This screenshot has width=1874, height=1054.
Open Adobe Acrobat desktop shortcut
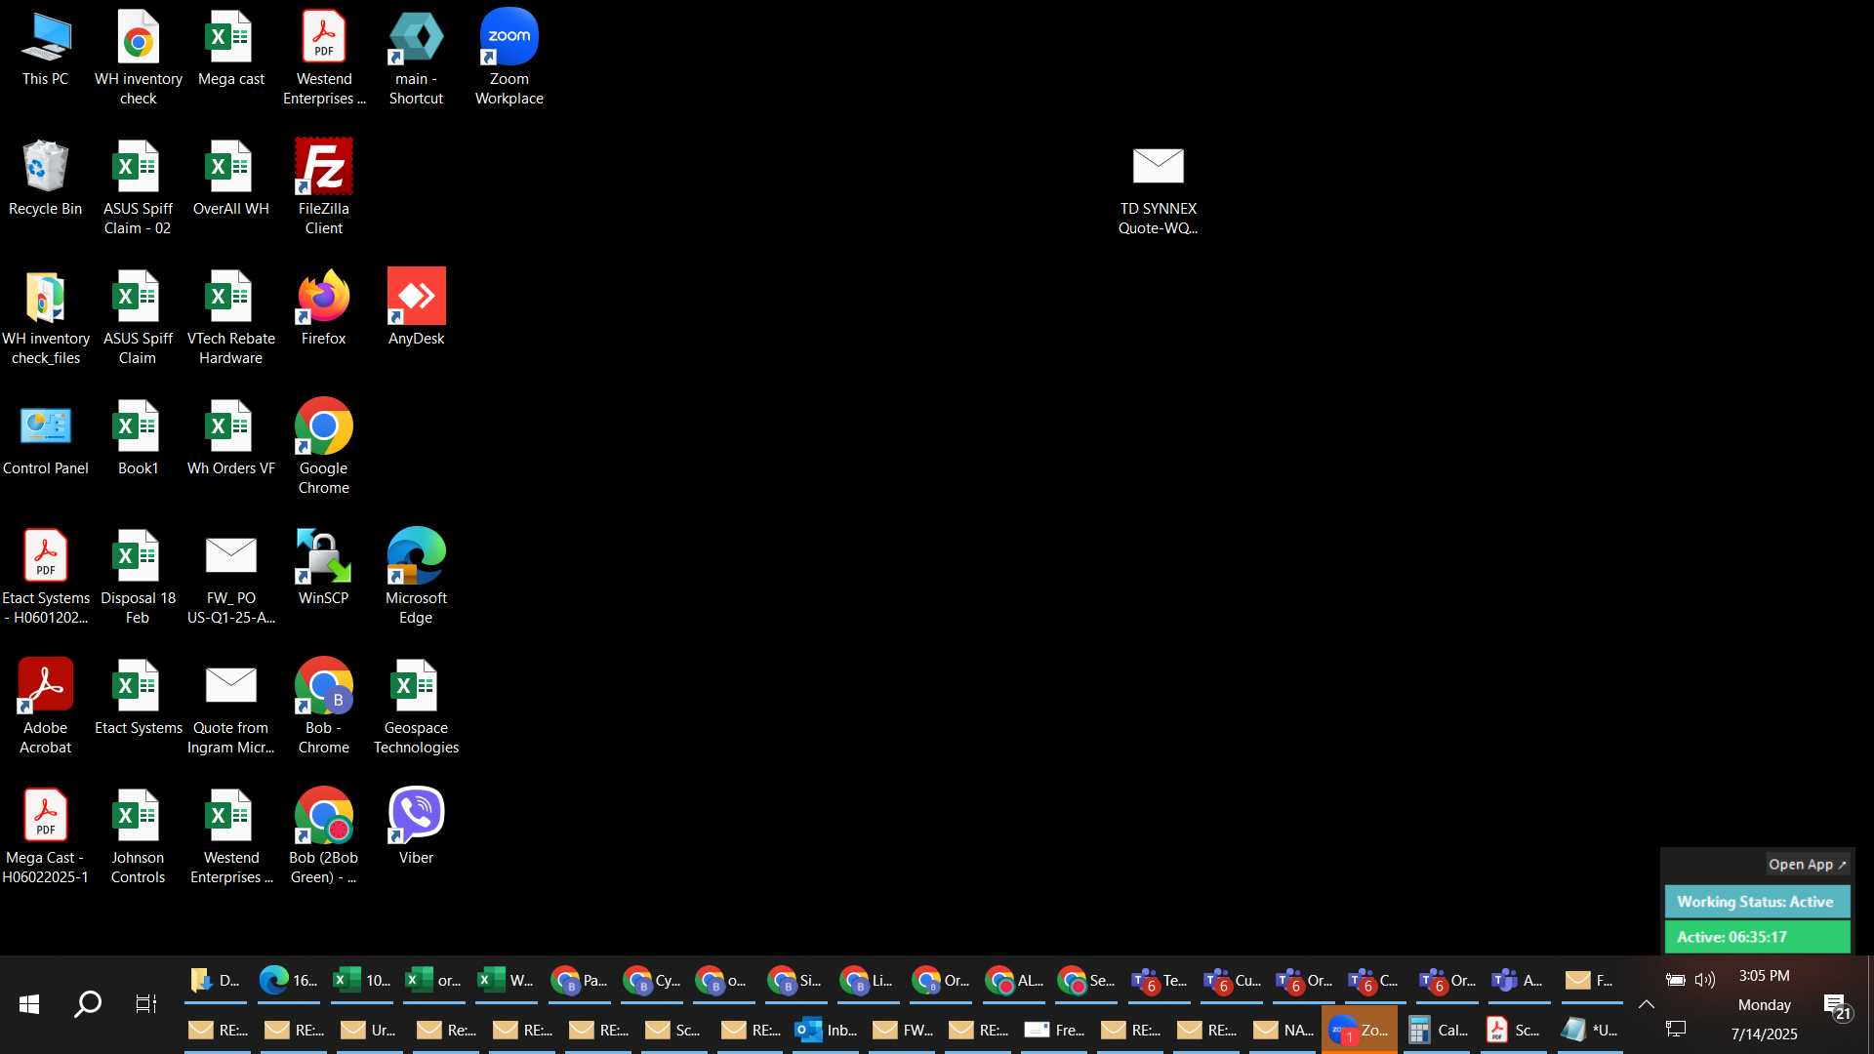click(x=45, y=707)
